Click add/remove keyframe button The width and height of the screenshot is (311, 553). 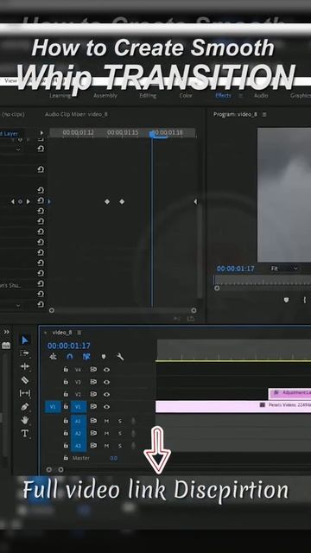(20, 201)
